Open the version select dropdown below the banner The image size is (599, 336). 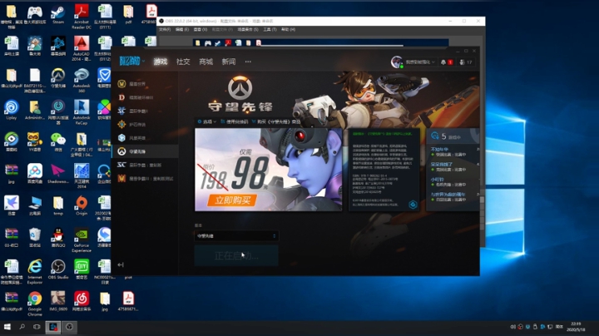[236, 236]
